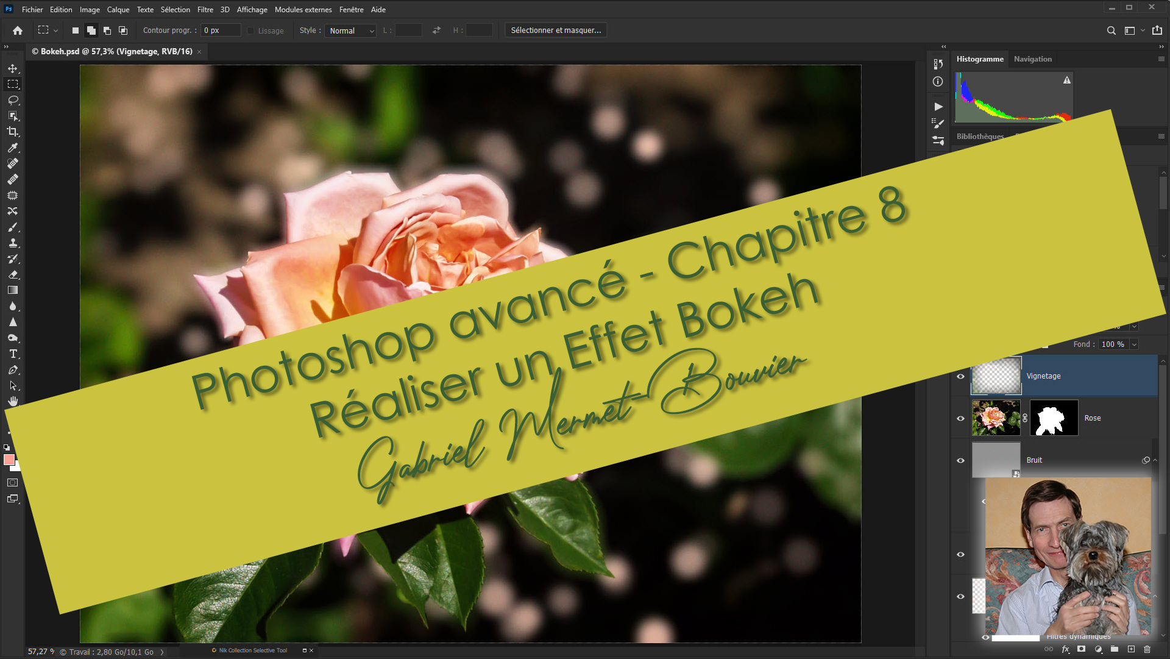This screenshot has height=659, width=1170.
Task: Toggle visibility of the Bruit layer
Action: pyautogui.click(x=960, y=460)
